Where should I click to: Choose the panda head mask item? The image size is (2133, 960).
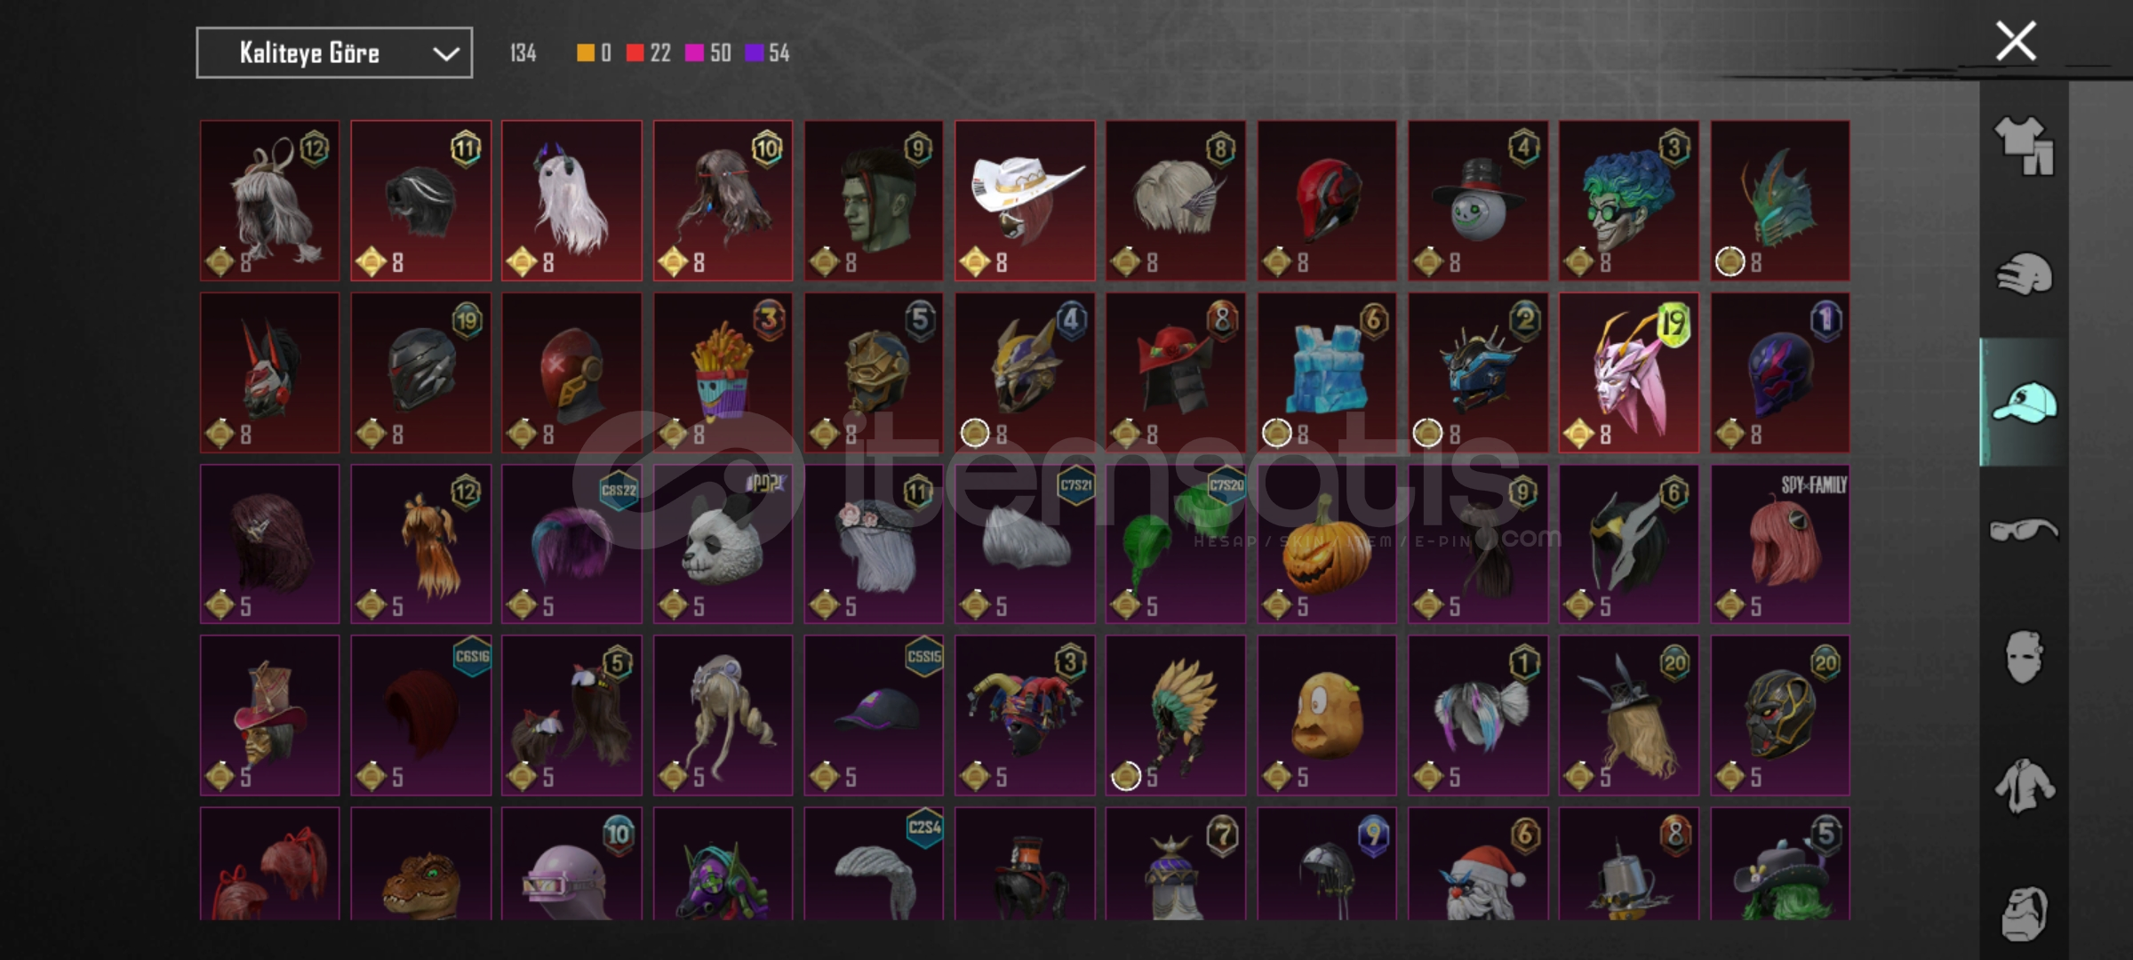(723, 544)
